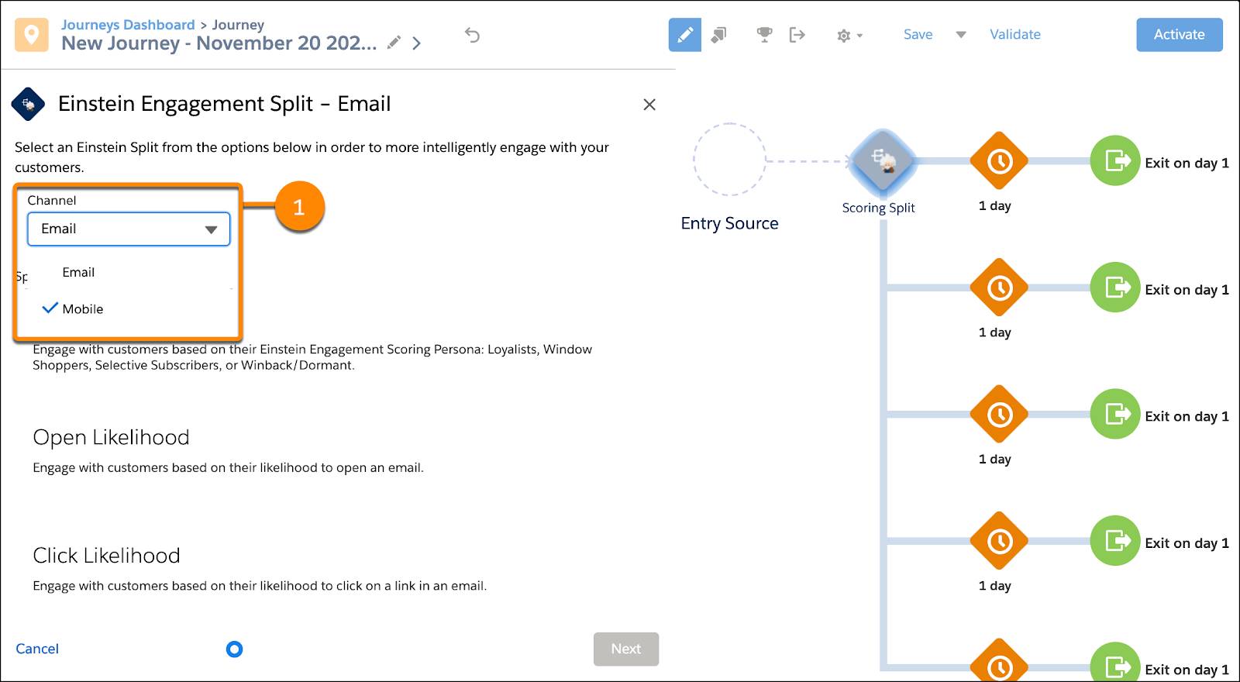
Task: Click exit icon on third path
Action: click(1115, 414)
